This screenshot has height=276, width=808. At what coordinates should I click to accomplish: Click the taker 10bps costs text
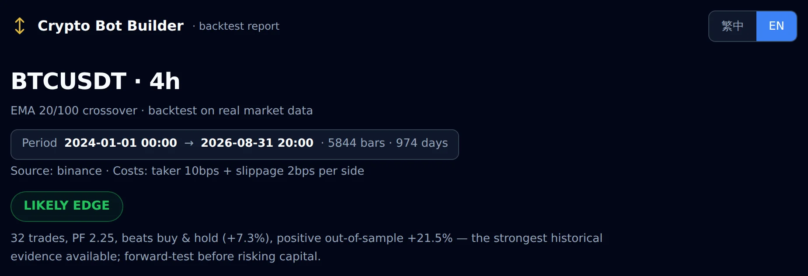click(x=185, y=171)
